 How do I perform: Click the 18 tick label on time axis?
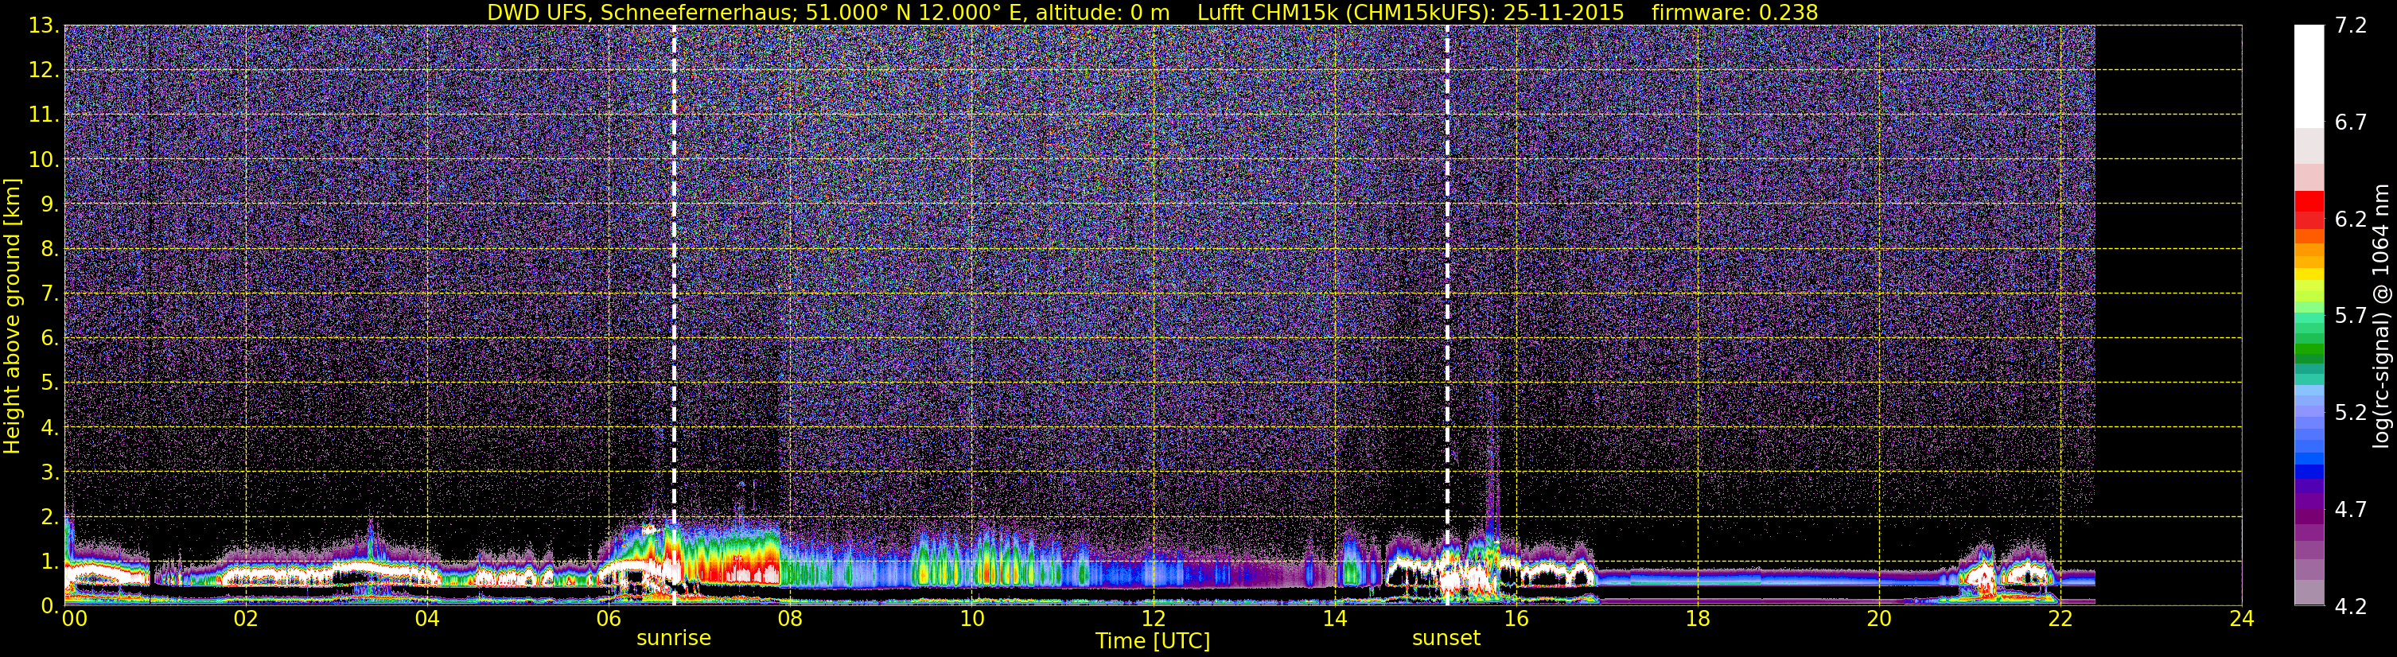[1697, 620]
